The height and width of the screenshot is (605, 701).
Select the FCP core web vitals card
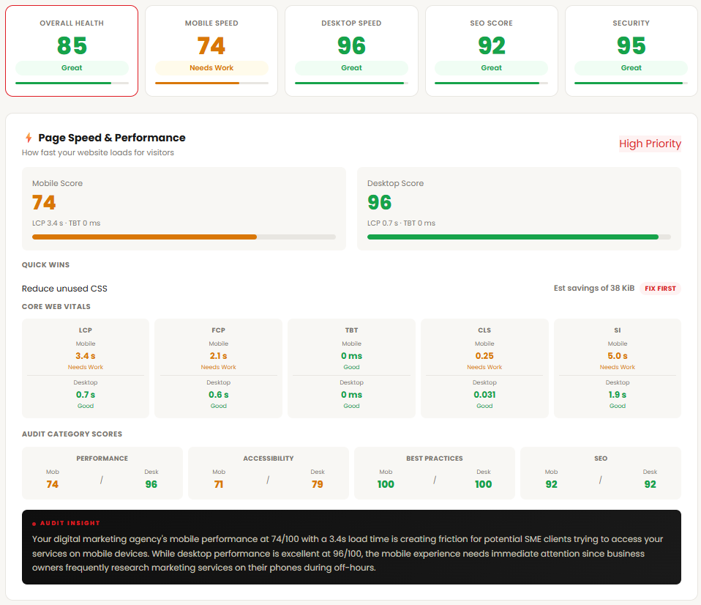(x=218, y=368)
